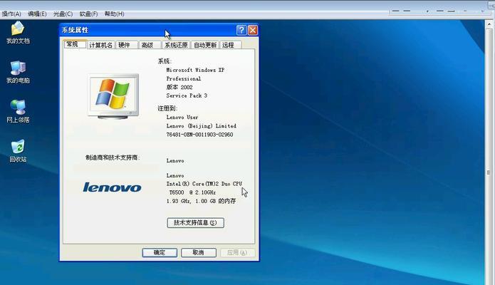Open the 帮助(H) menu
The width and height of the screenshot is (495, 285).
coord(114,14)
